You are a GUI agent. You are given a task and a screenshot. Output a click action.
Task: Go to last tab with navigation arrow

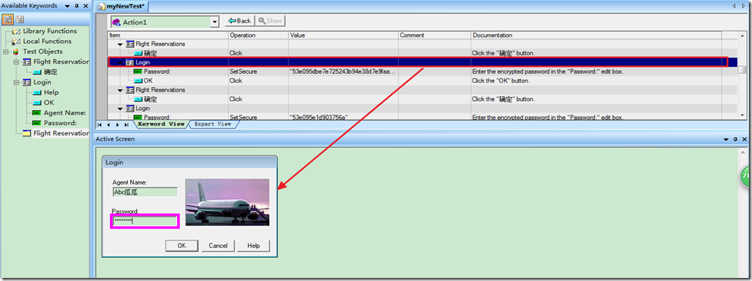126,125
